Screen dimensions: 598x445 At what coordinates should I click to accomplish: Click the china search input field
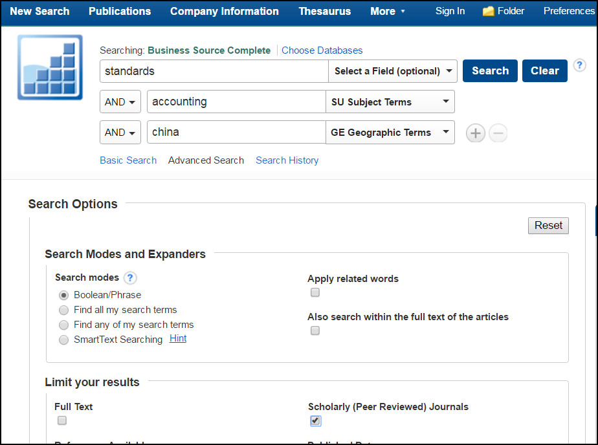[236, 132]
